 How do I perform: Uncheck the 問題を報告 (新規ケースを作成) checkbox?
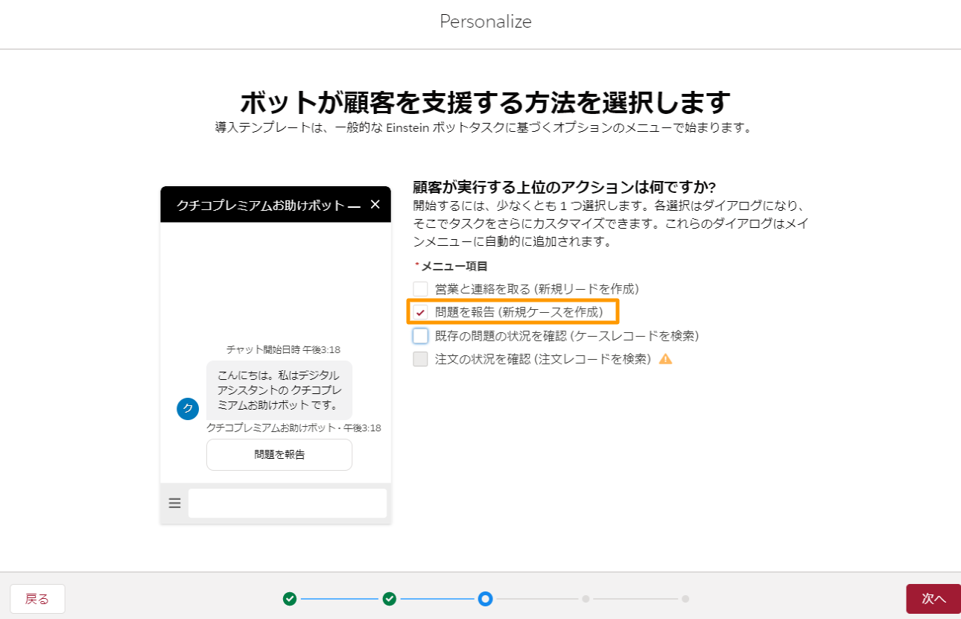(421, 312)
